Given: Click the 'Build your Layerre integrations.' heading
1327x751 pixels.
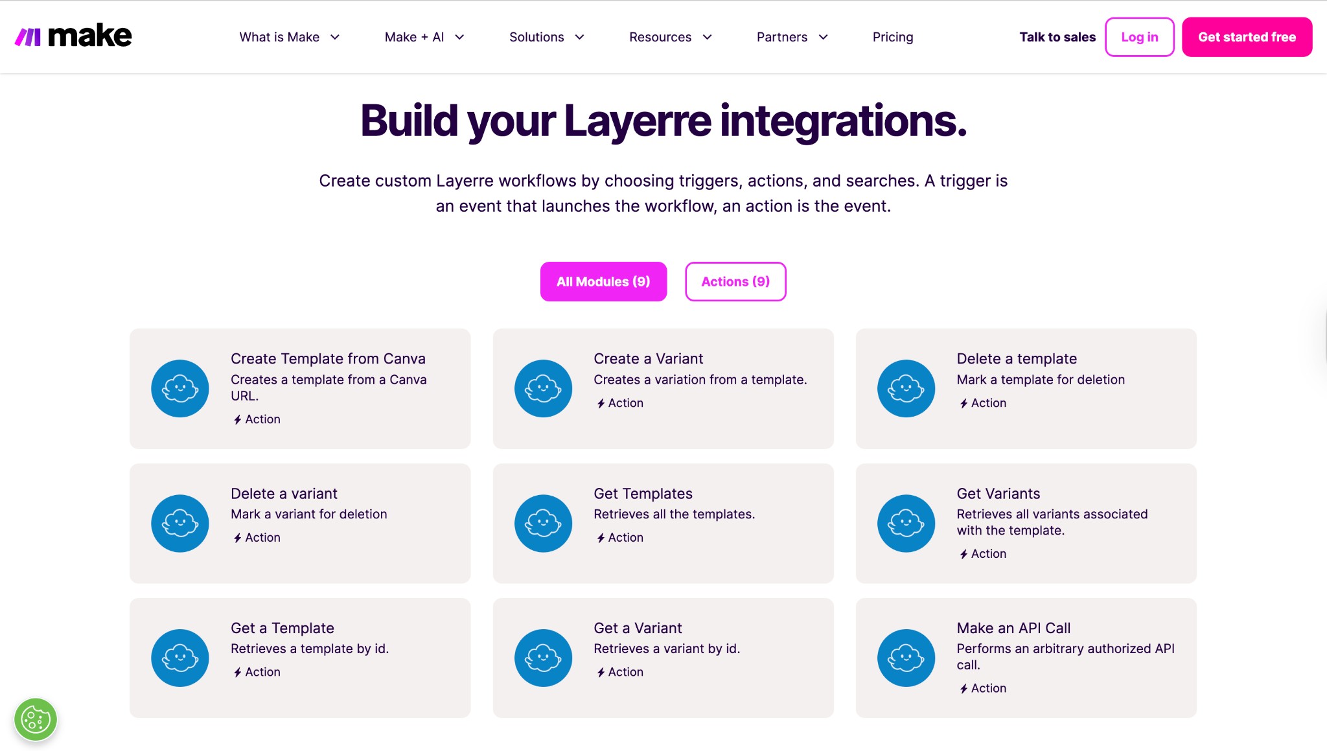Looking at the screenshot, I should pyautogui.click(x=663, y=121).
